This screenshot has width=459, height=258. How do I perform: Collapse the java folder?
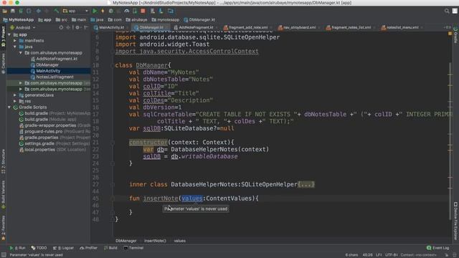pos(15,47)
